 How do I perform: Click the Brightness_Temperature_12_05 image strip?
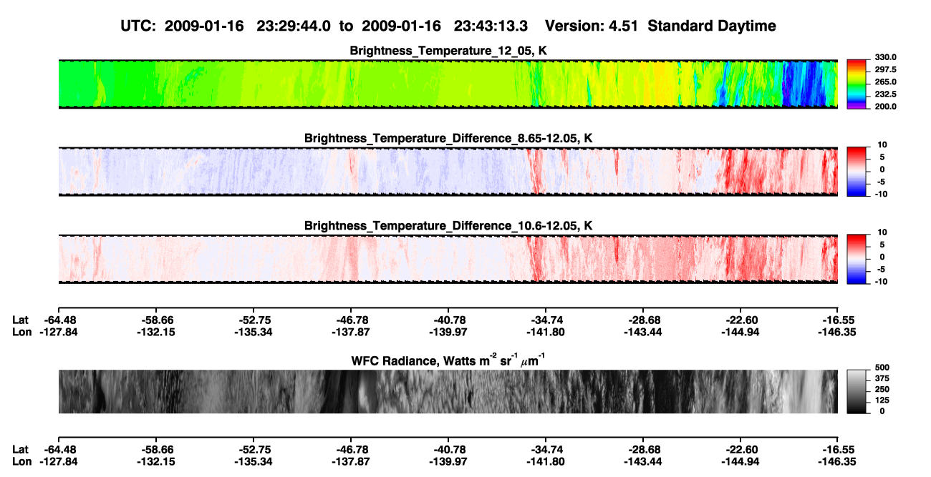[448, 84]
